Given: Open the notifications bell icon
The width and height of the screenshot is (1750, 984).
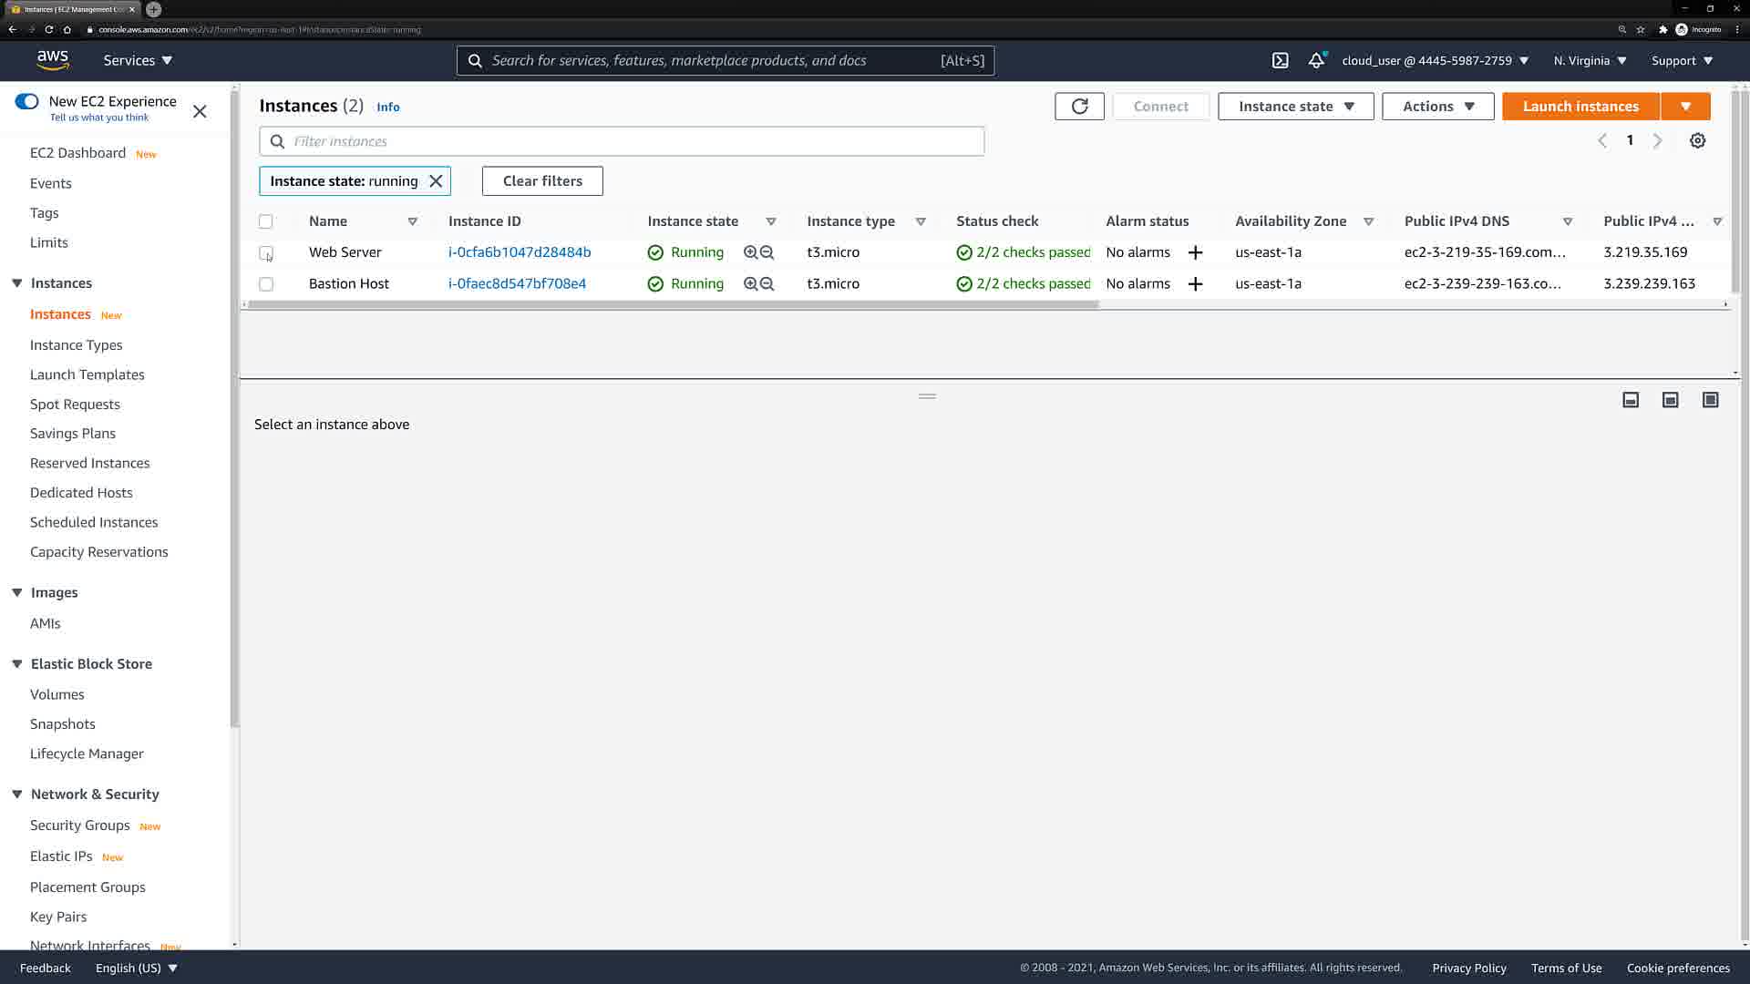Looking at the screenshot, I should coord(1315,60).
